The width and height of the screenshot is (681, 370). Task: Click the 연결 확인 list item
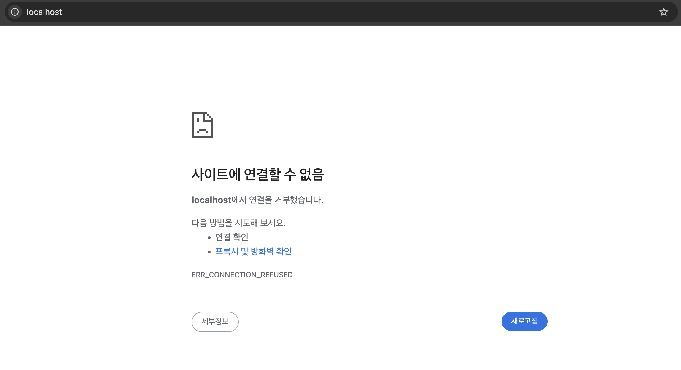point(232,237)
